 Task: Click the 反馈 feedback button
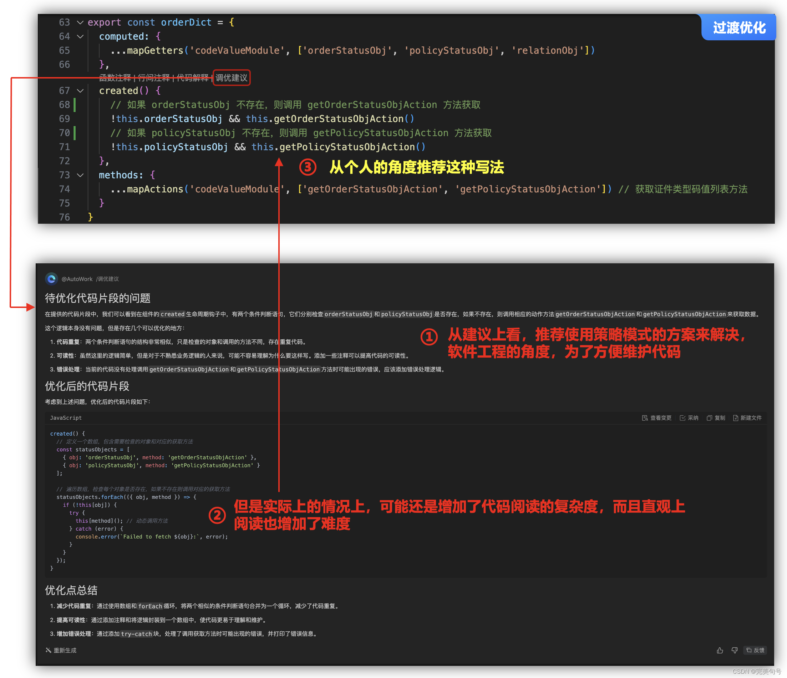(756, 650)
